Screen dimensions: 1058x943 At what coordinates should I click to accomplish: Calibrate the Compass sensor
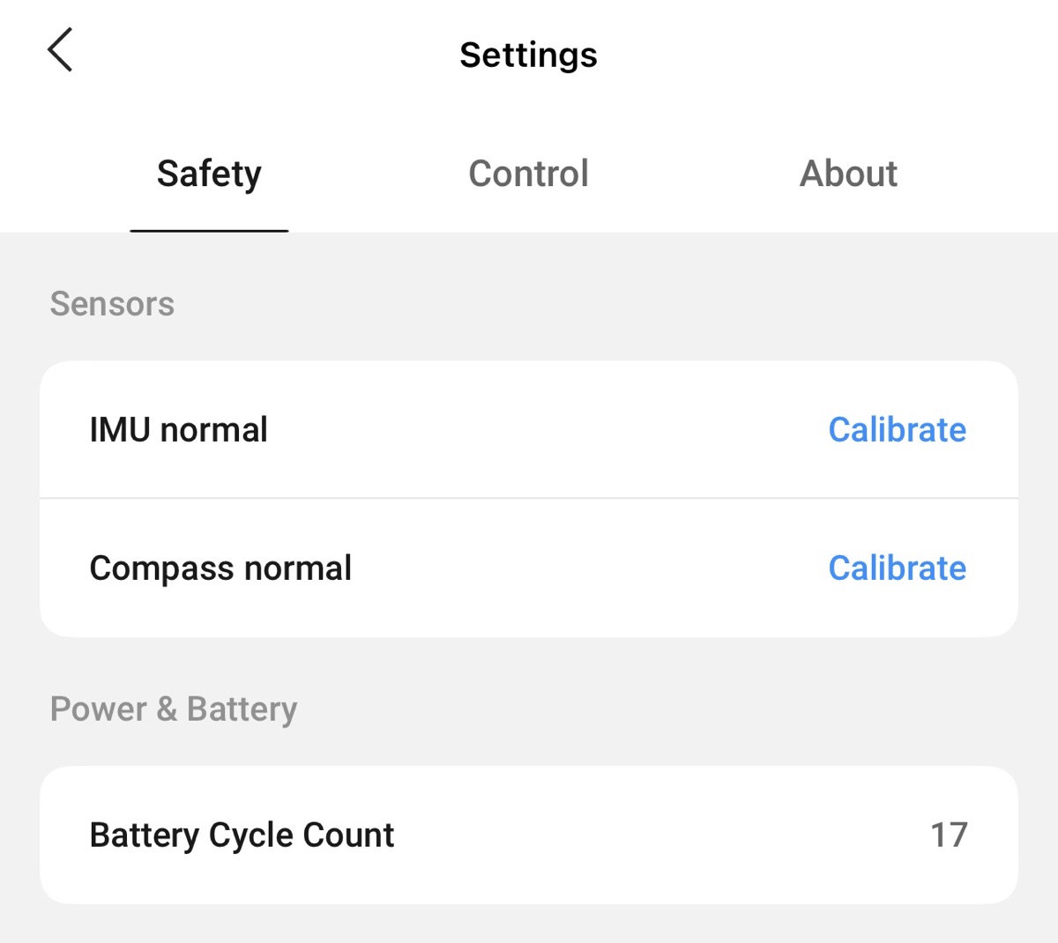(897, 568)
